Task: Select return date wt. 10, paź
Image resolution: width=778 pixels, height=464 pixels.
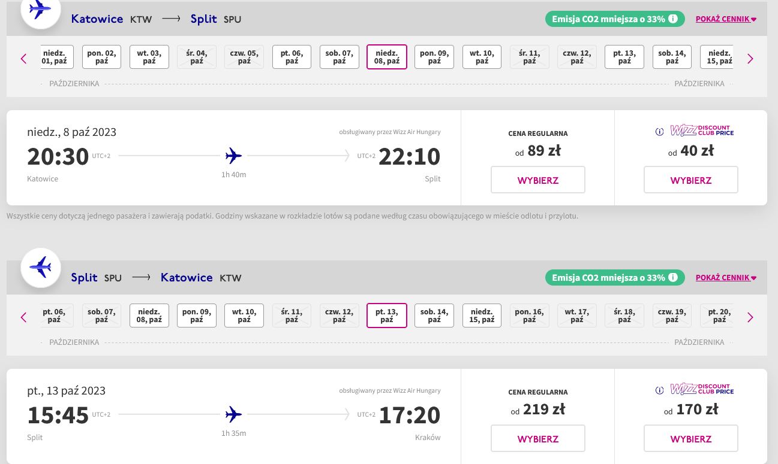Action: click(244, 316)
